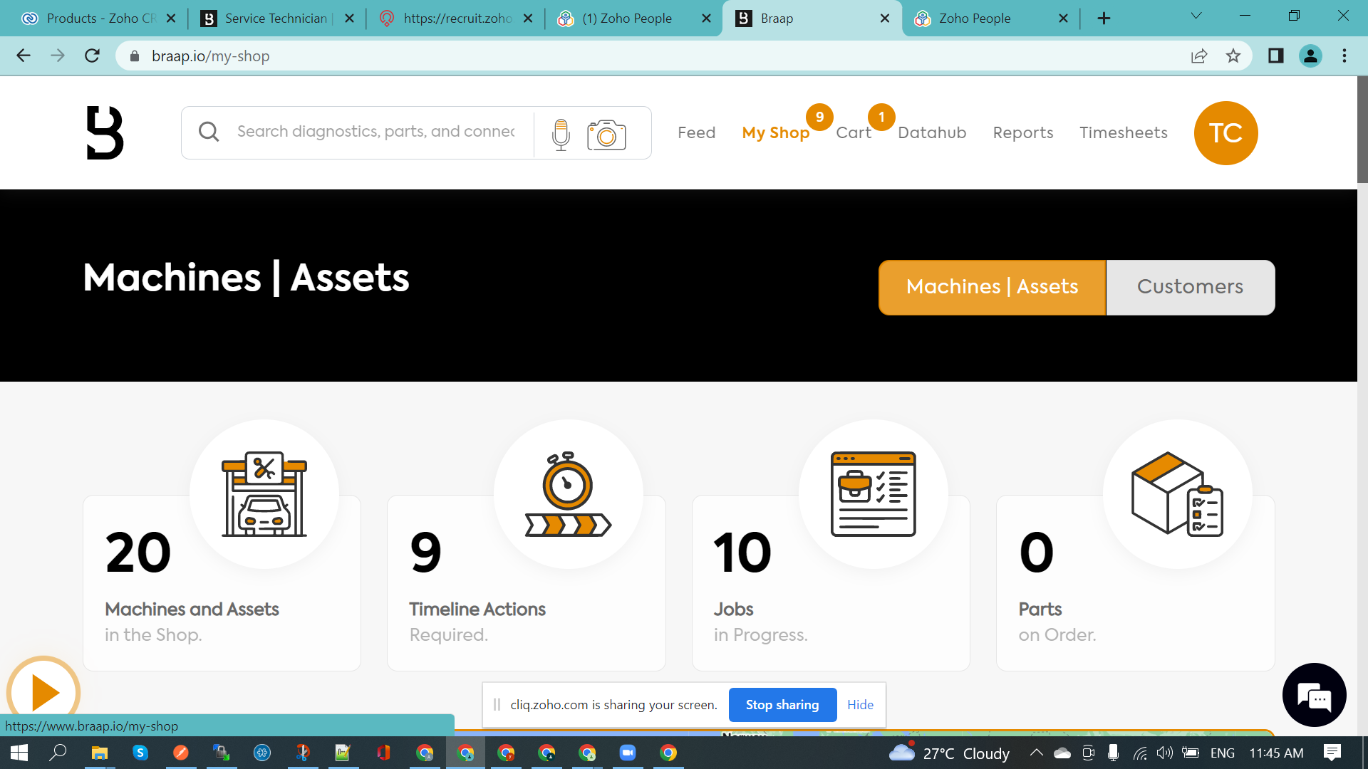
Task: Open the Datahub menu item
Action: click(932, 133)
